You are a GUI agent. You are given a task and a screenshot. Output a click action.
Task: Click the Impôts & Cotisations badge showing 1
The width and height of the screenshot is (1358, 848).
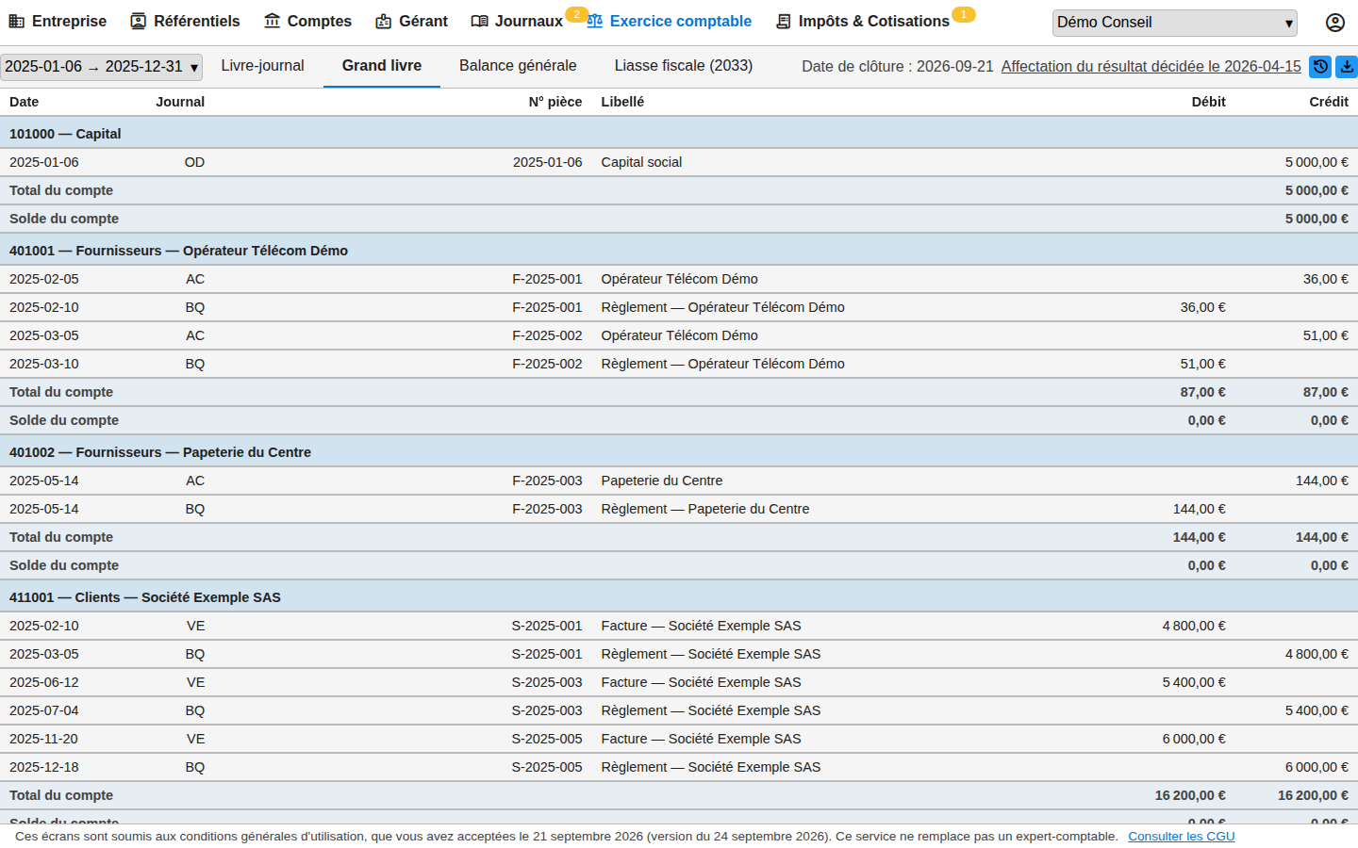tap(963, 14)
